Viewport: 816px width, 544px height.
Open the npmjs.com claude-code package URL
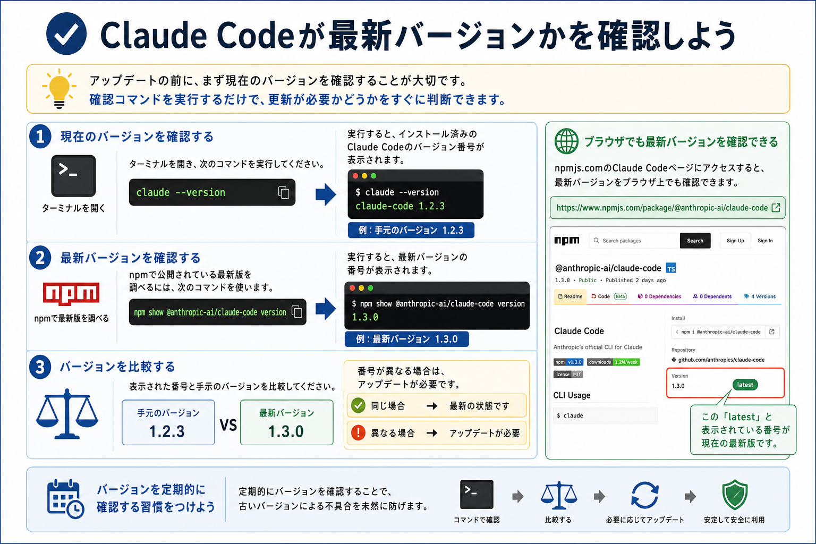[x=662, y=208]
